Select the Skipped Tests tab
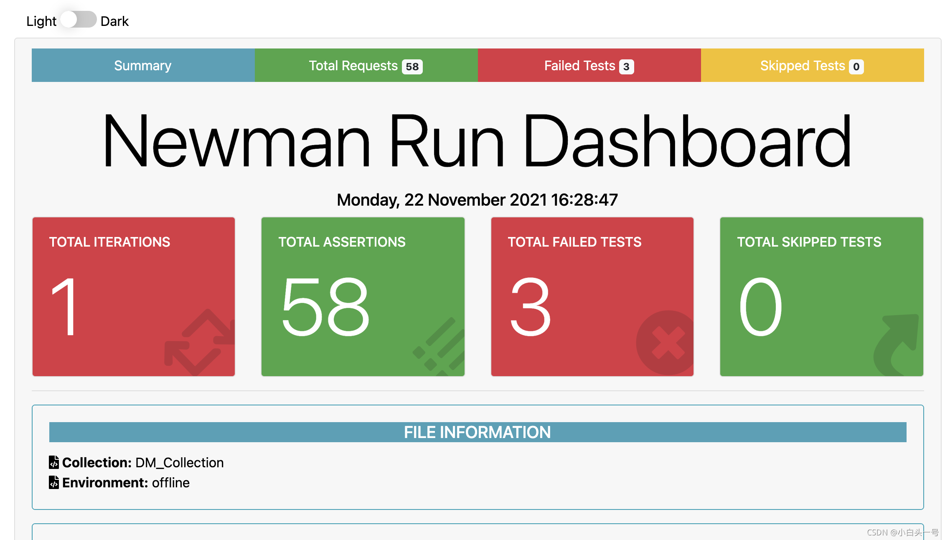The height and width of the screenshot is (540, 945). 812,66
